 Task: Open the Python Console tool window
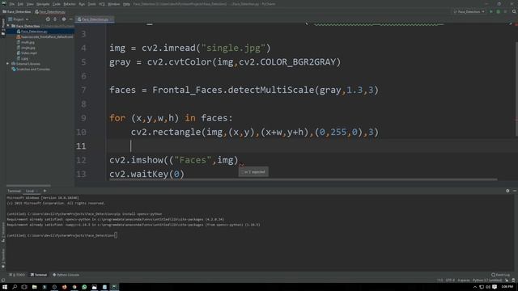pyautogui.click(x=66, y=275)
